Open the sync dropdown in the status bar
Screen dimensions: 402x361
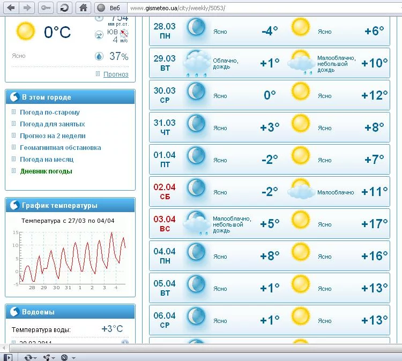pos(31,357)
